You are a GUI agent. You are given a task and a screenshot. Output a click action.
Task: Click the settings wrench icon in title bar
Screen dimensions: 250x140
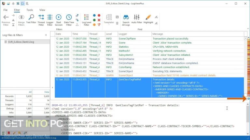(x=18, y=4)
